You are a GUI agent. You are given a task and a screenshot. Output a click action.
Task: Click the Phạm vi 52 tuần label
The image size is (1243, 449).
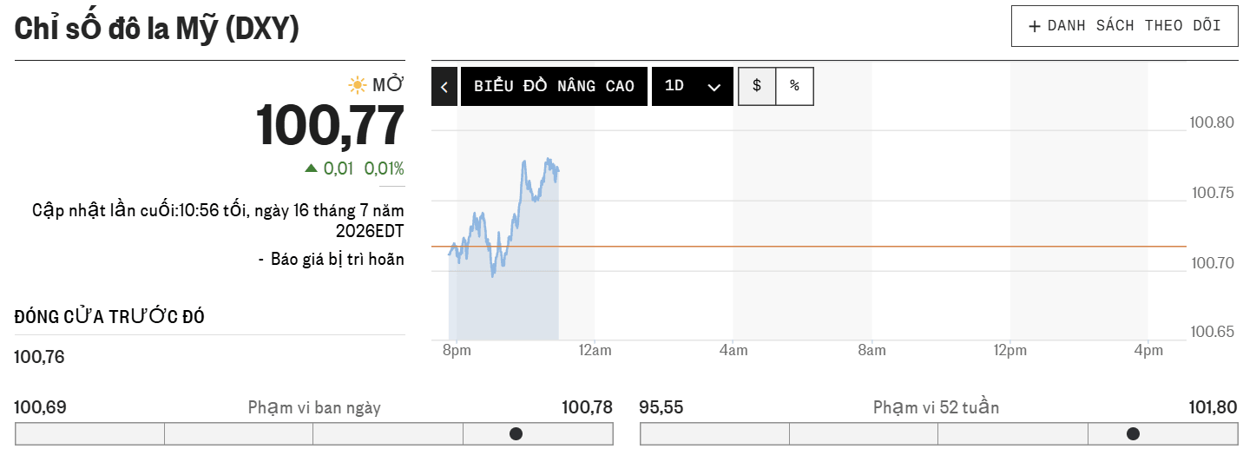coord(936,407)
